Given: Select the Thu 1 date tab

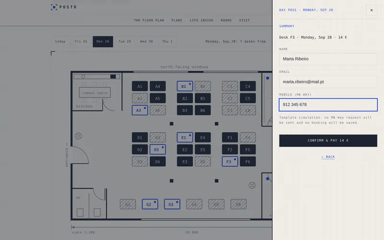Looking at the screenshot, I should point(167,41).
